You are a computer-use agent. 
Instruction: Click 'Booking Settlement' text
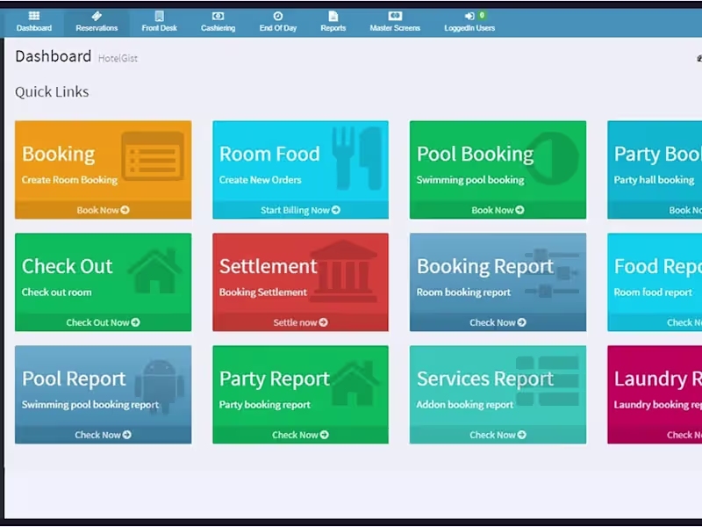coord(262,292)
